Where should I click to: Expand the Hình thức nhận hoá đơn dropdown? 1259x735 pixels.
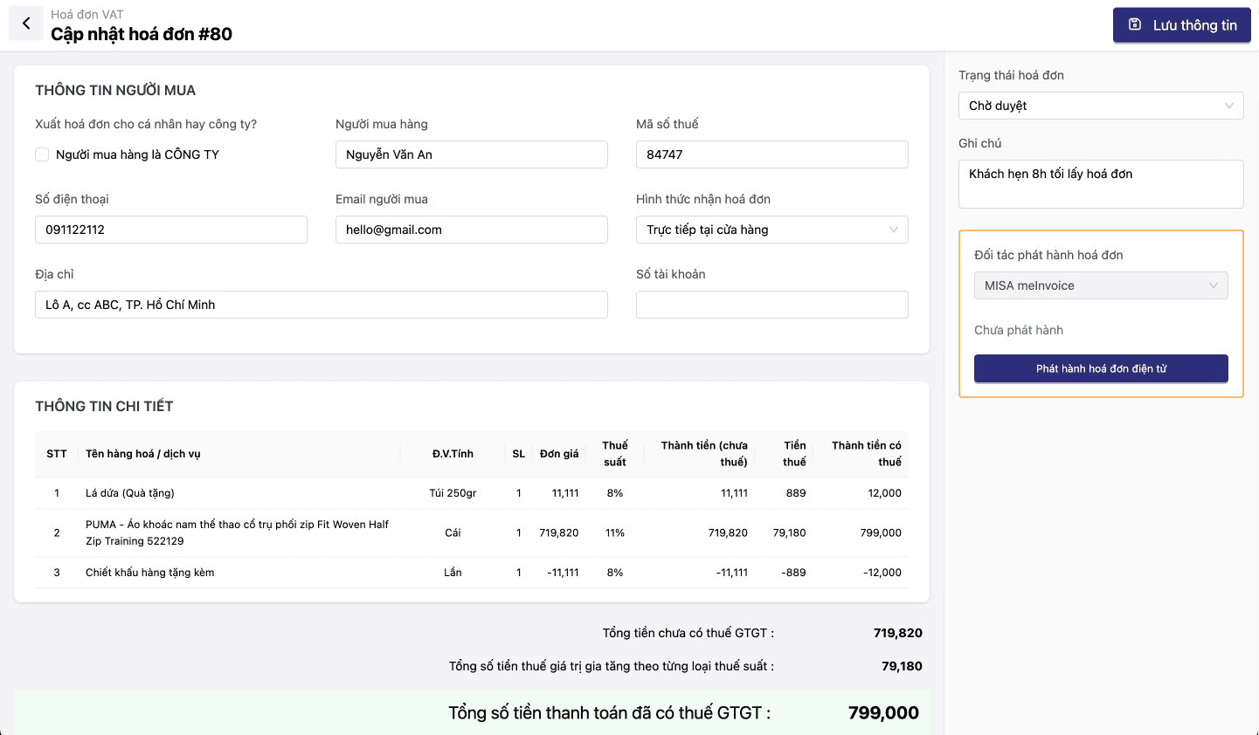(771, 230)
